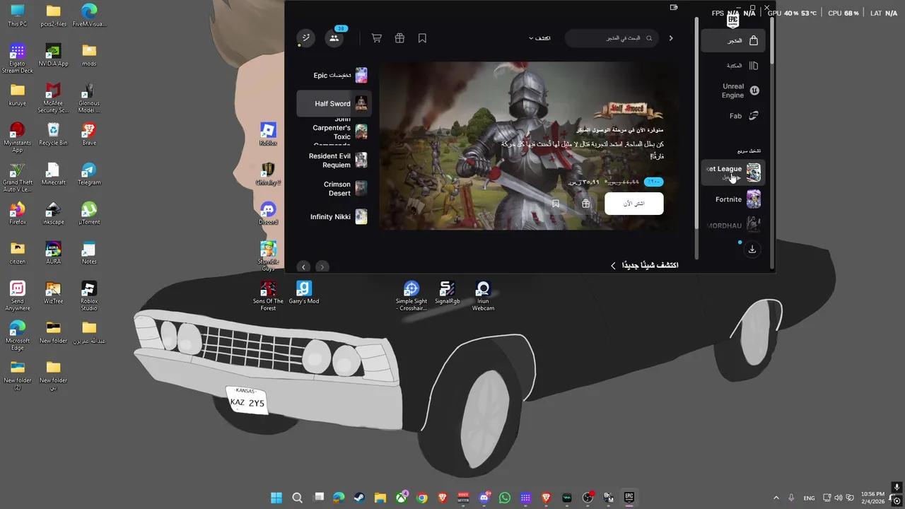Select the Iriun Webcam desktop icon
The image size is (905, 509).
pyautogui.click(x=483, y=296)
